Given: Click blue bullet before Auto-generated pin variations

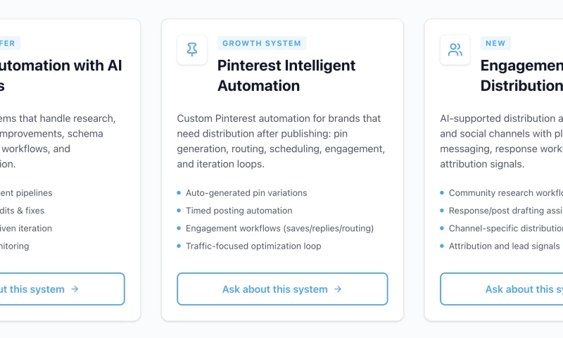Looking at the screenshot, I should [x=179, y=193].
